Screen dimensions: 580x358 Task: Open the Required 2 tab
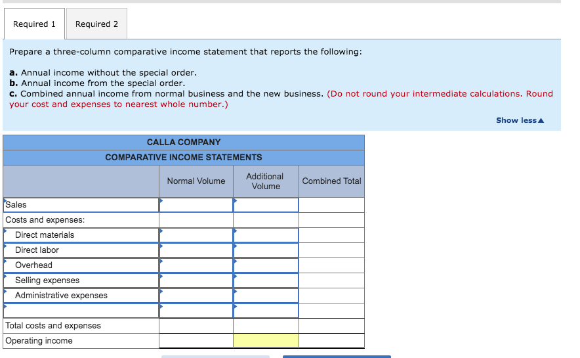pos(96,24)
